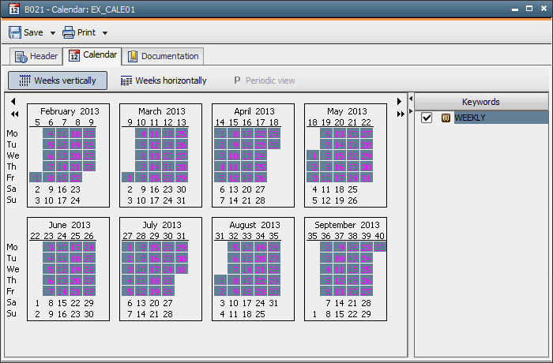Viewport: 553px width, 363px height.
Task: Toggle the Weeks vertically view
Action: pos(58,80)
